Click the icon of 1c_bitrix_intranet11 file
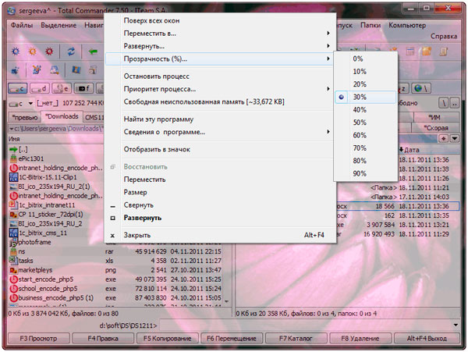 click(x=13, y=204)
